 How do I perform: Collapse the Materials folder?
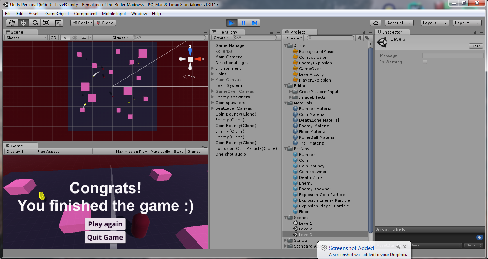[x=286, y=103]
